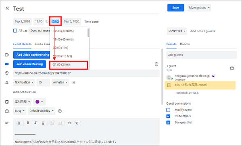This screenshot has width=242, height=146.
Task: Remove the 15 minutes notification
Action: (74, 83)
